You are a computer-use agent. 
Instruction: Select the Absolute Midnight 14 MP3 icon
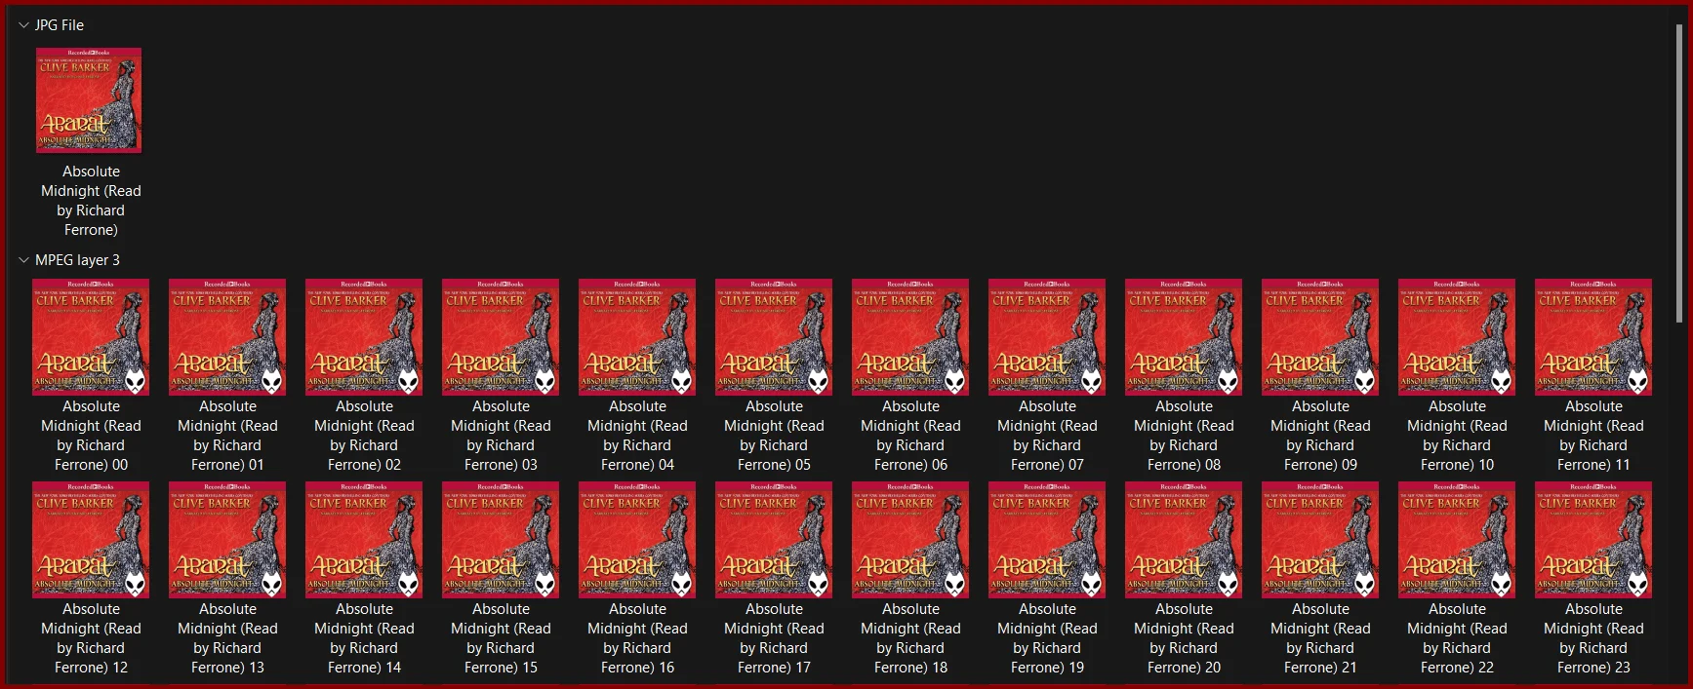pyautogui.click(x=364, y=540)
